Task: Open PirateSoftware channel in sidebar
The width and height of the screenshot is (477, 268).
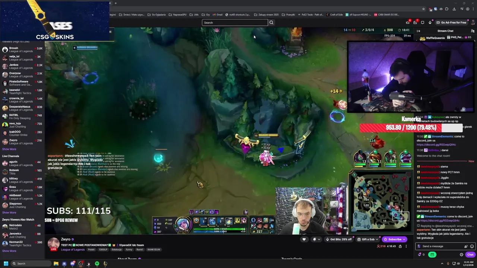Action: pos(22,83)
